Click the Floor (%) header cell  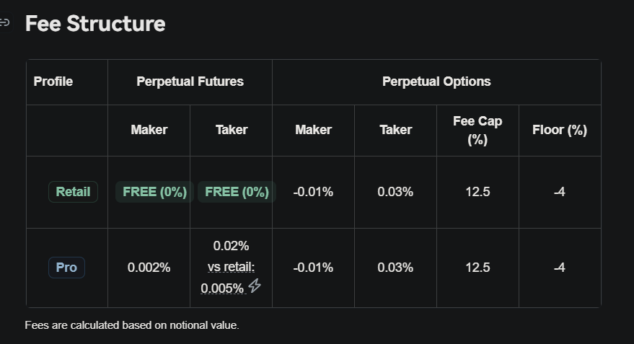coord(560,130)
